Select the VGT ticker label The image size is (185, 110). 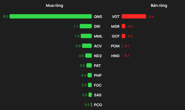pos(116,17)
